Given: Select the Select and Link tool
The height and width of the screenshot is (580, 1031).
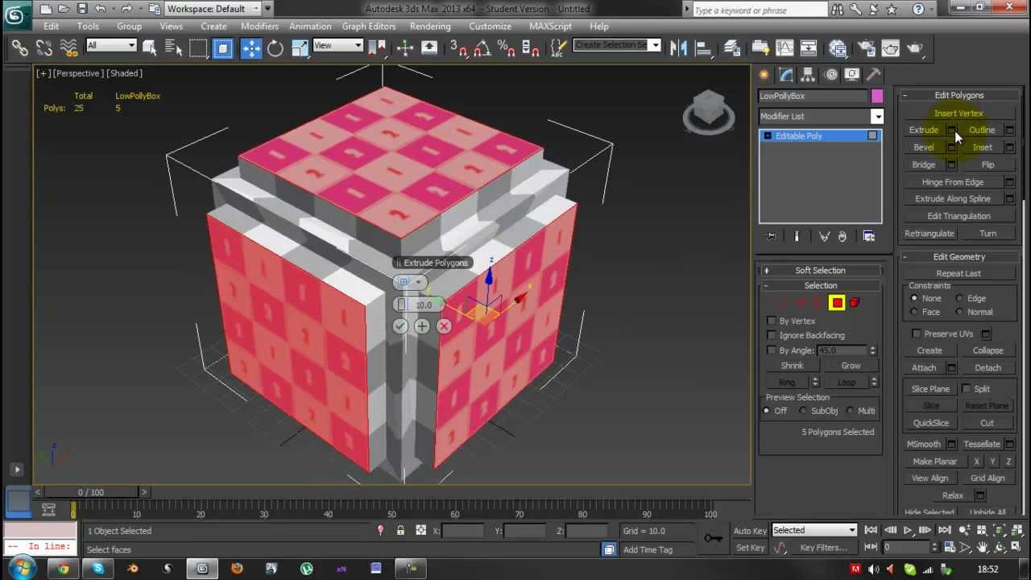Looking at the screenshot, I should pos(19,48).
